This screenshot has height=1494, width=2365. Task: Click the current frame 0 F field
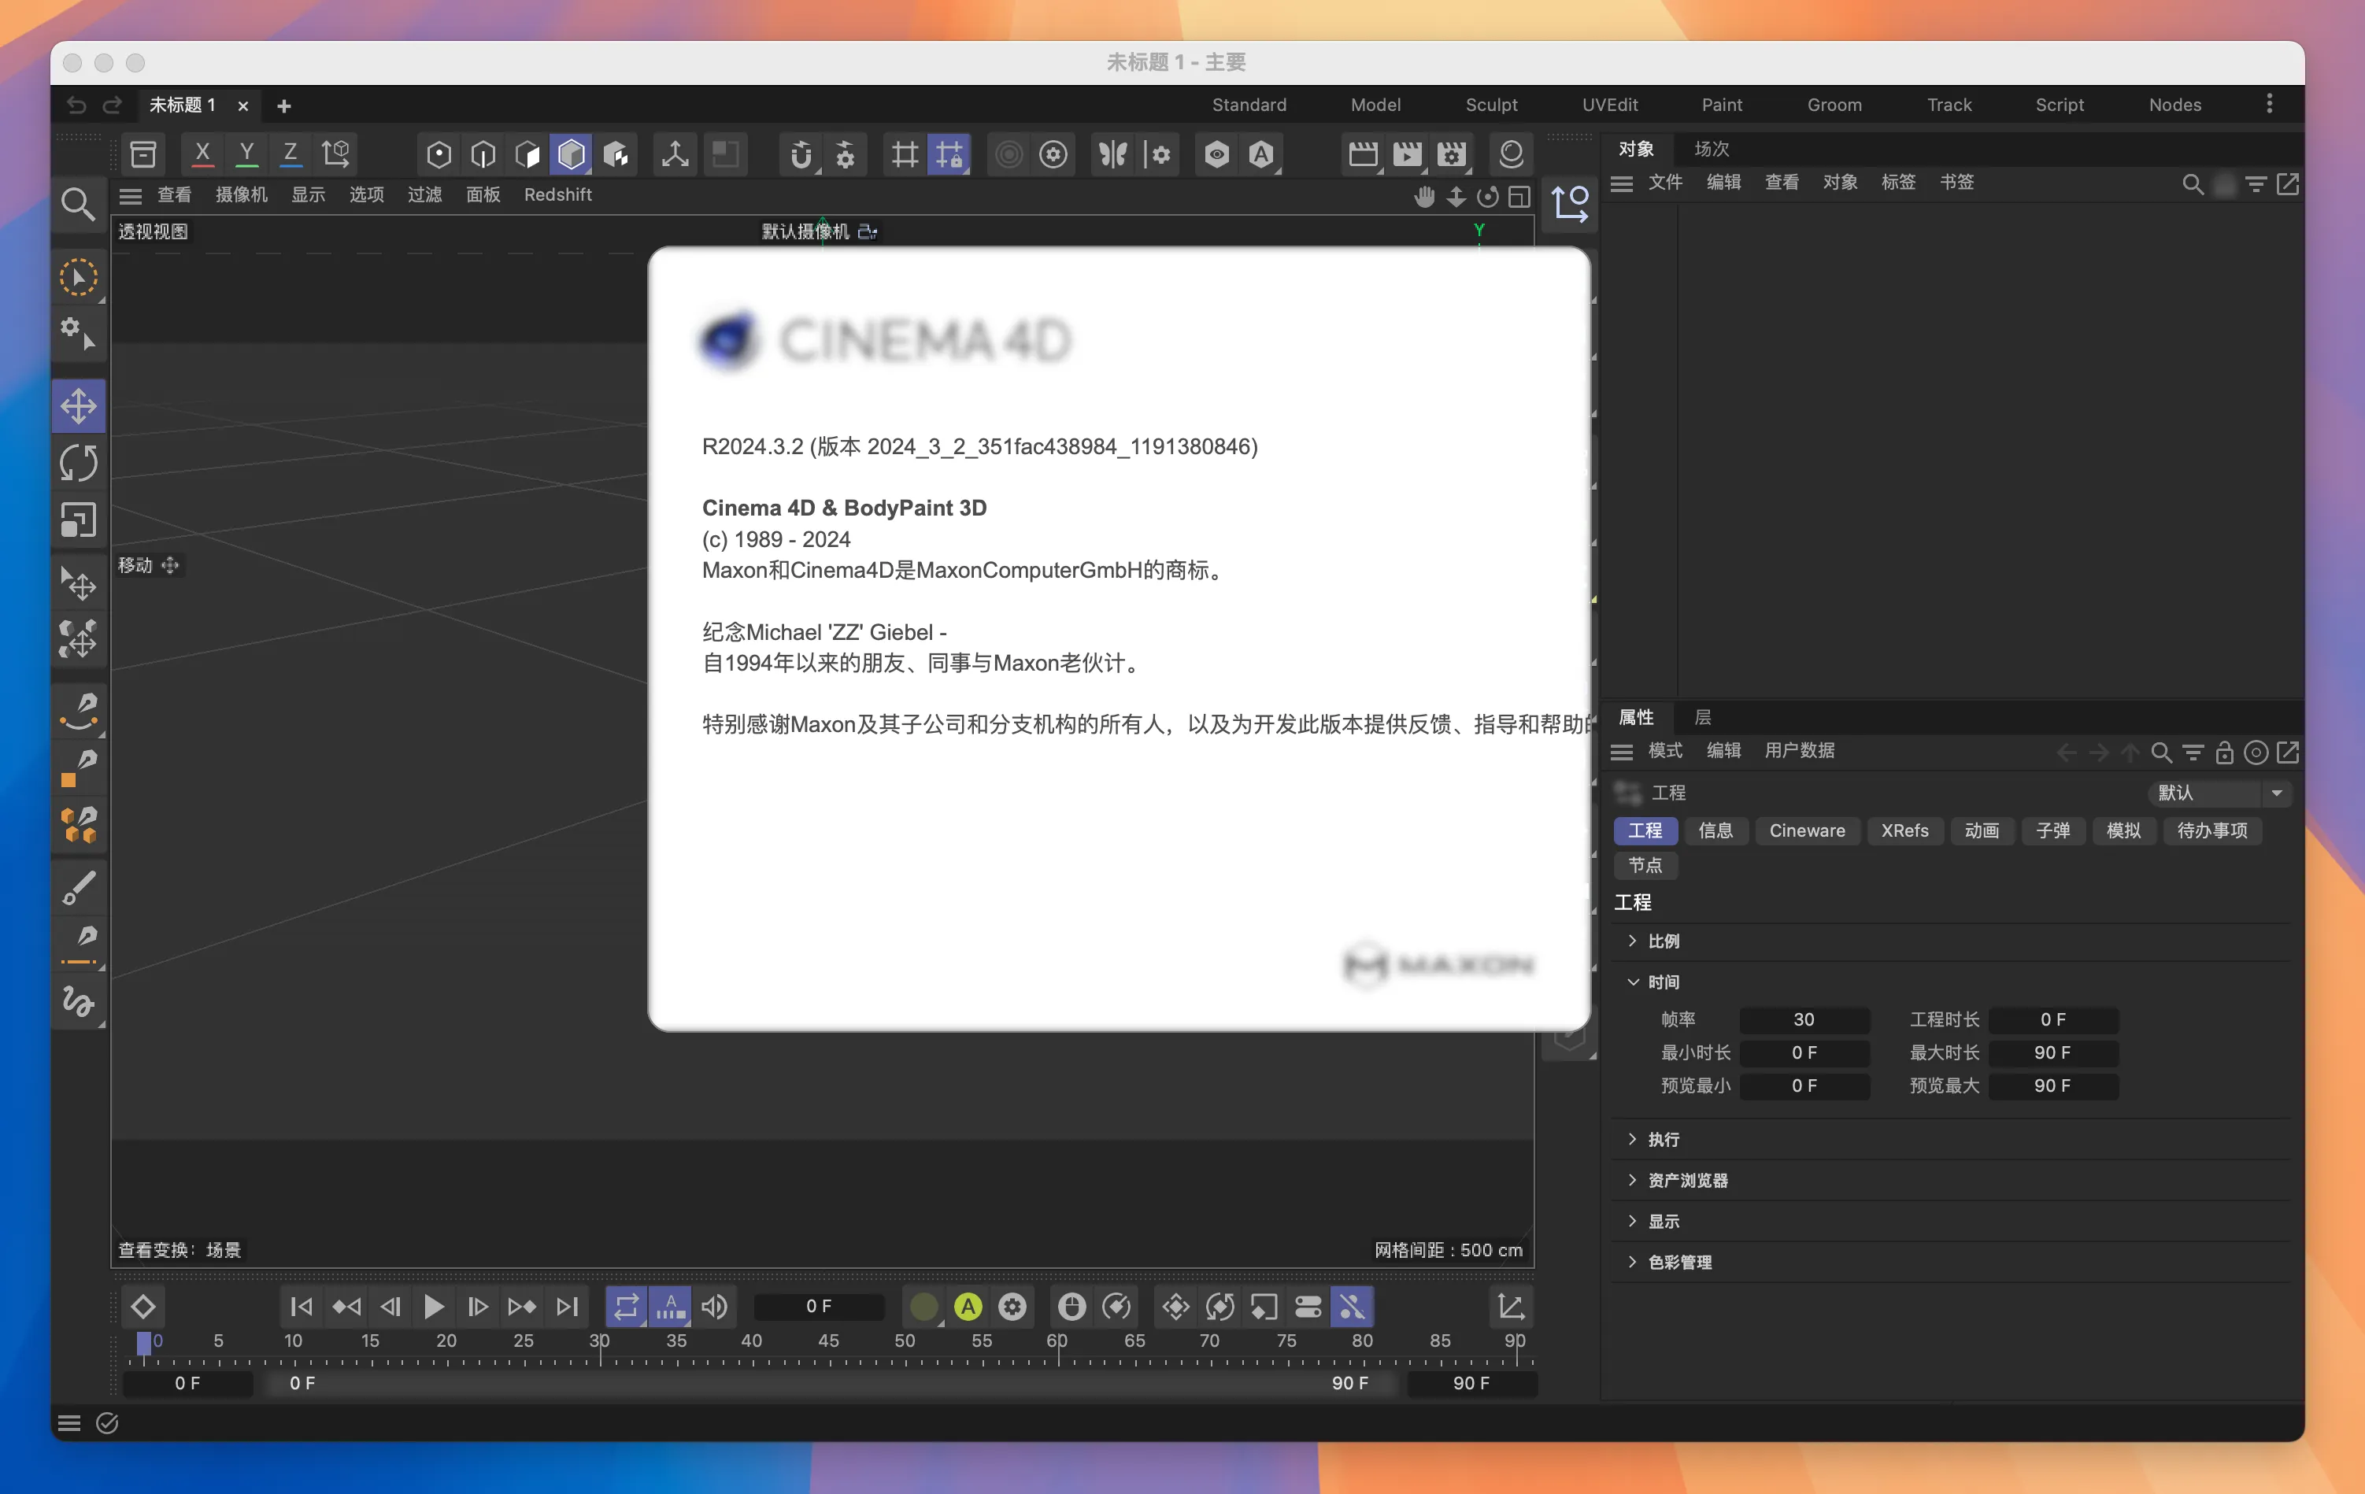pyautogui.click(x=818, y=1307)
